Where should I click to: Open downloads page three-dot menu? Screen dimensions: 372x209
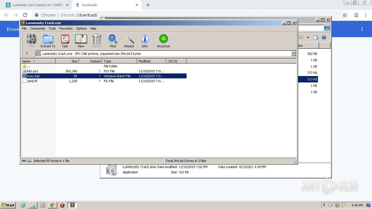(362, 29)
